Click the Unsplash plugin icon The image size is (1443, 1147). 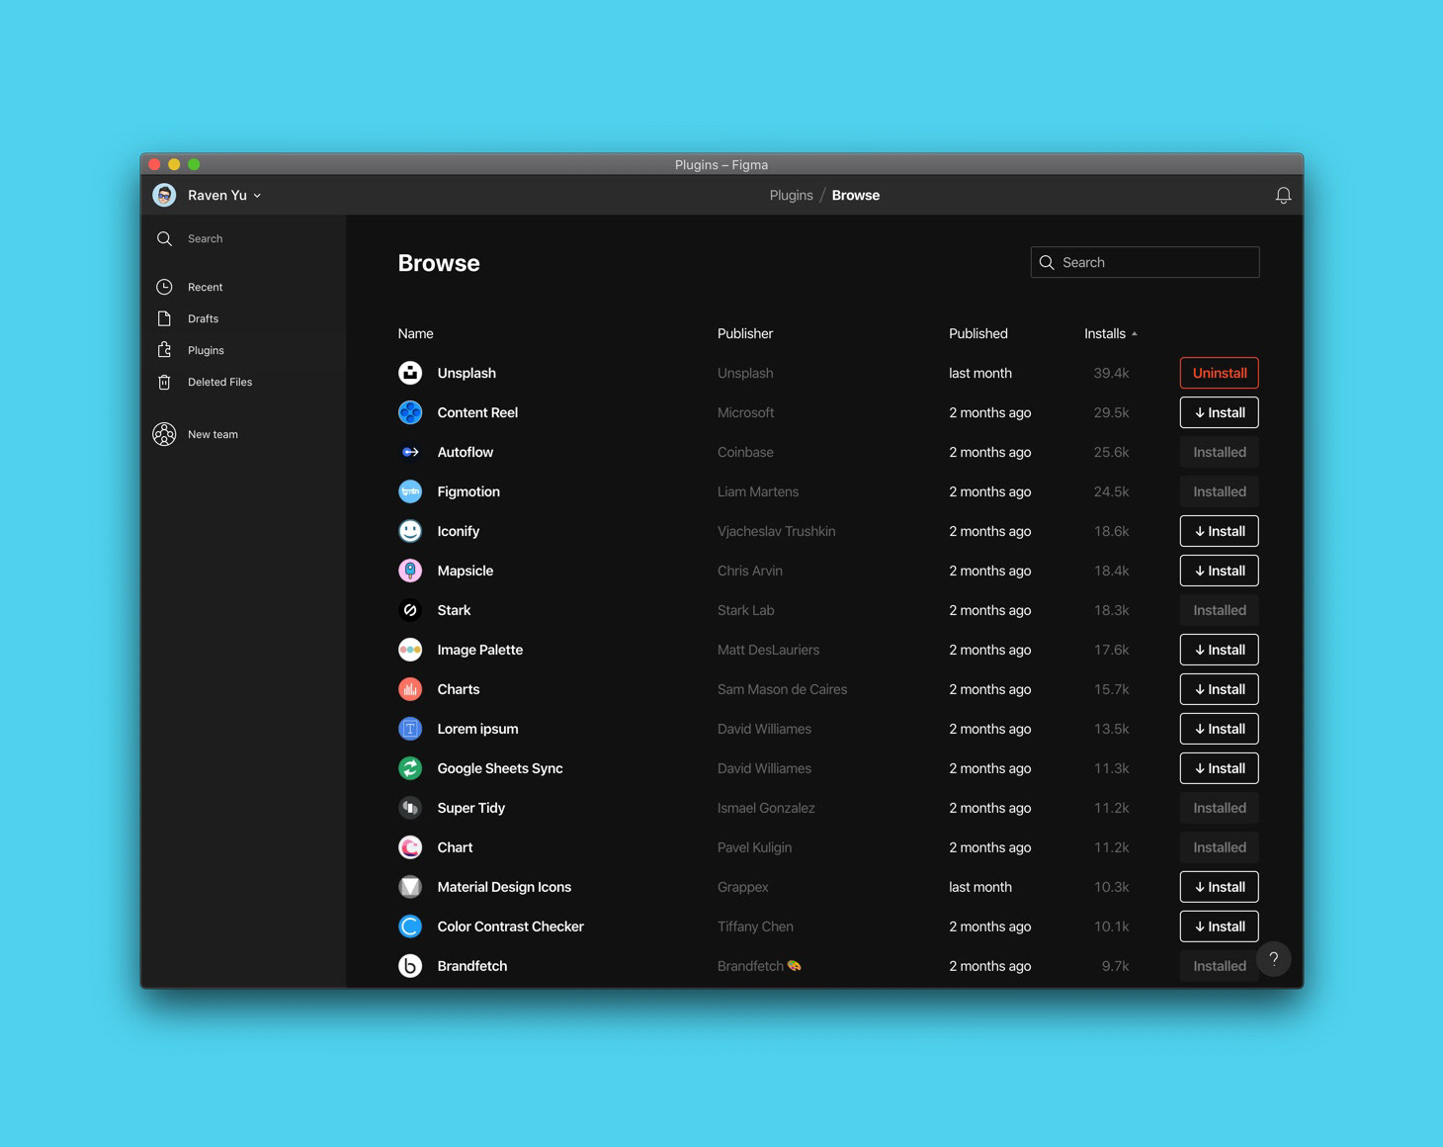point(410,373)
